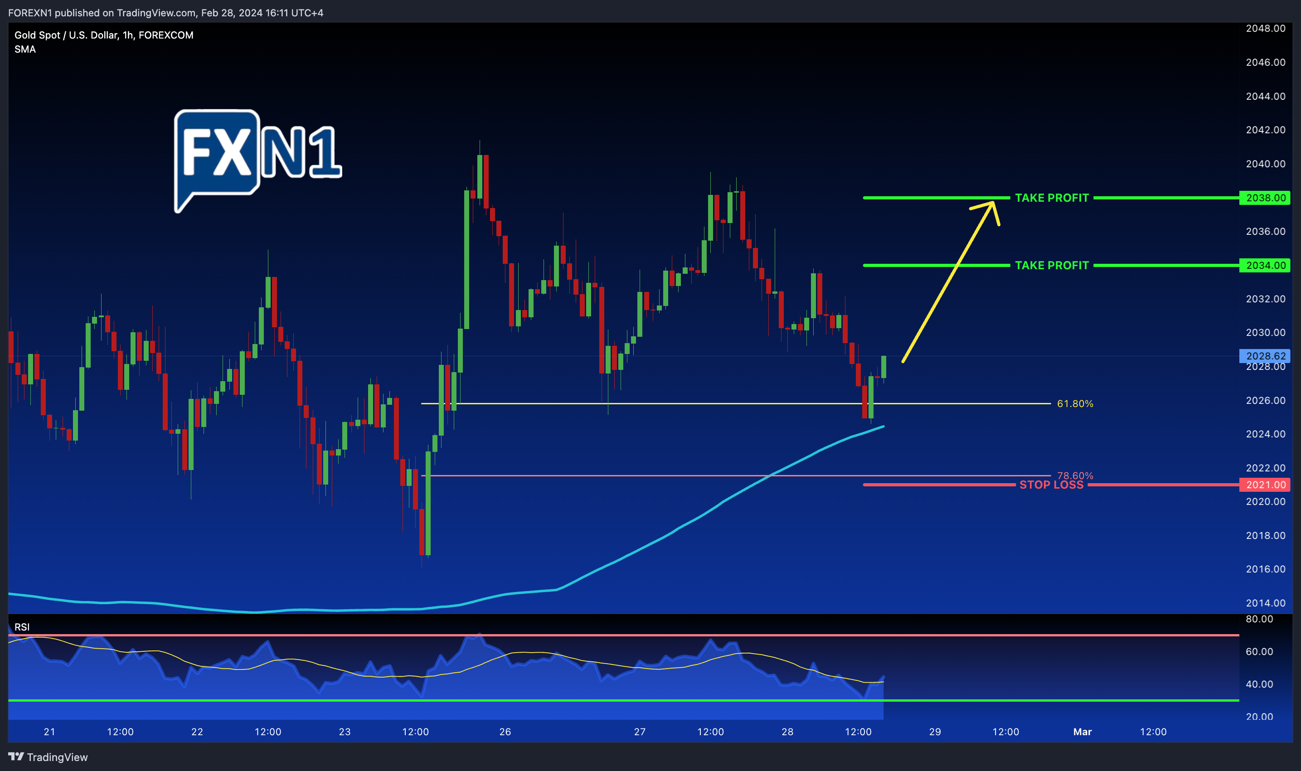
Task: Click the TradingView logo at bottom left
Action: coord(48,757)
